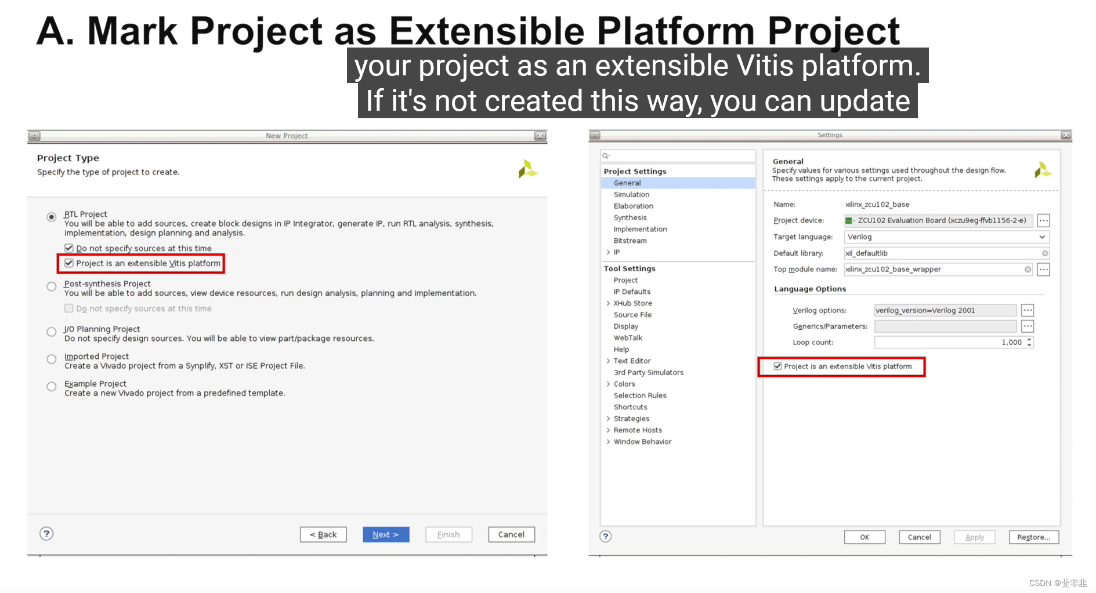Click the disabled Finish button
Viewport: 1096px width, 593px height.
pyautogui.click(x=448, y=534)
